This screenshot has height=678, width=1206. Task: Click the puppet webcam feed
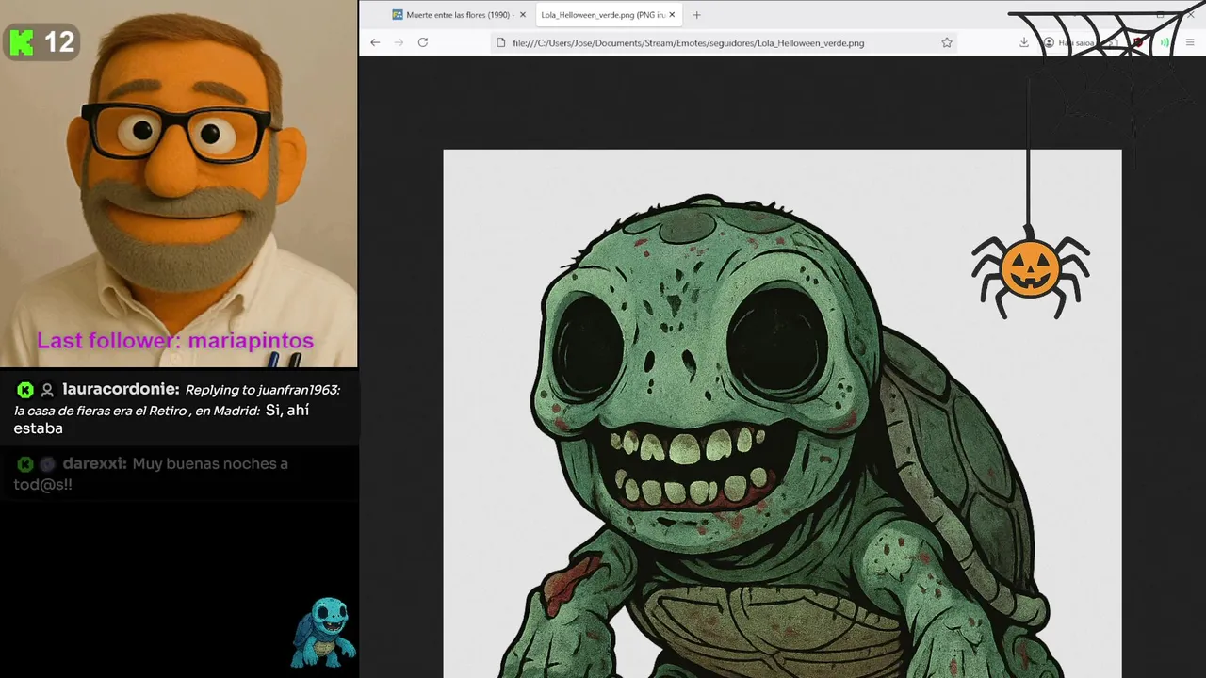coord(179,184)
